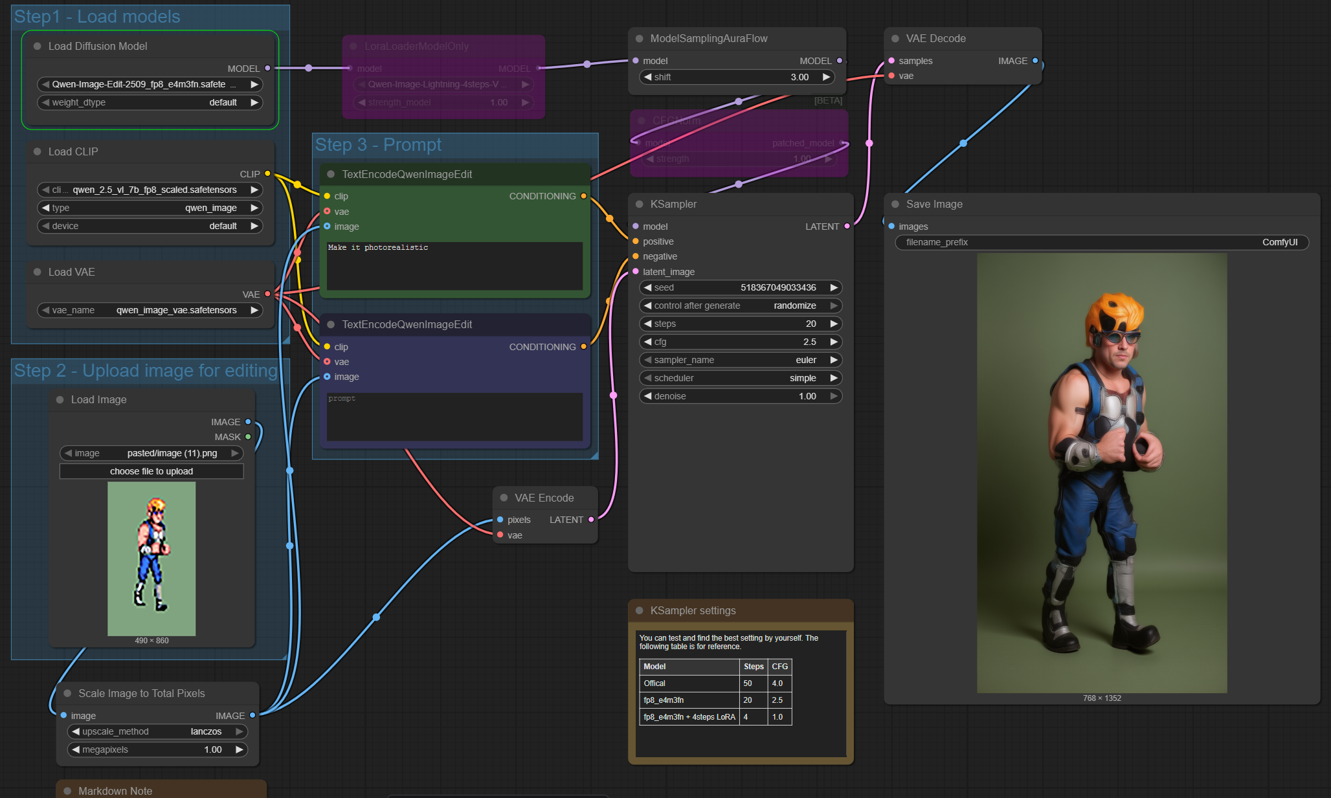Screen dimensions: 1331x798
Task: Click the photorealistic output image preview
Action: click(1102, 473)
